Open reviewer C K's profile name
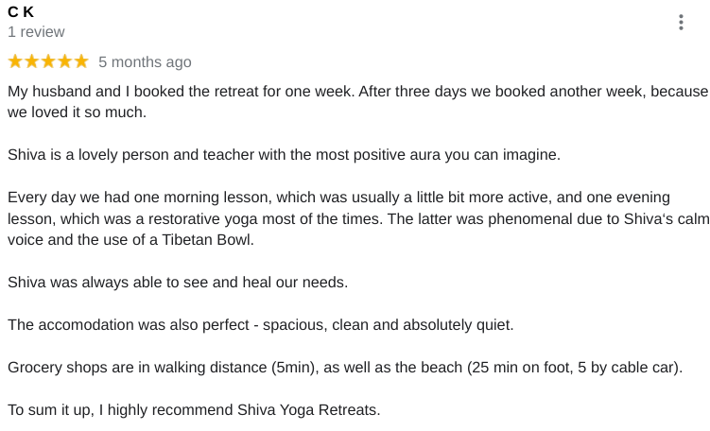Image resolution: width=710 pixels, height=431 pixels. pos(21,11)
